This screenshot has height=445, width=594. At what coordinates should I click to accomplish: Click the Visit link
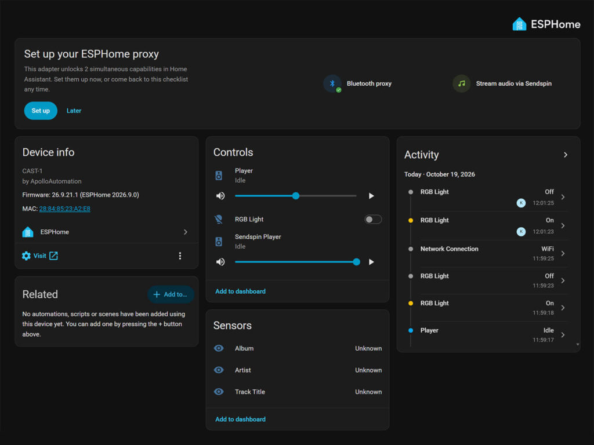pyautogui.click(x=40, y=256)
